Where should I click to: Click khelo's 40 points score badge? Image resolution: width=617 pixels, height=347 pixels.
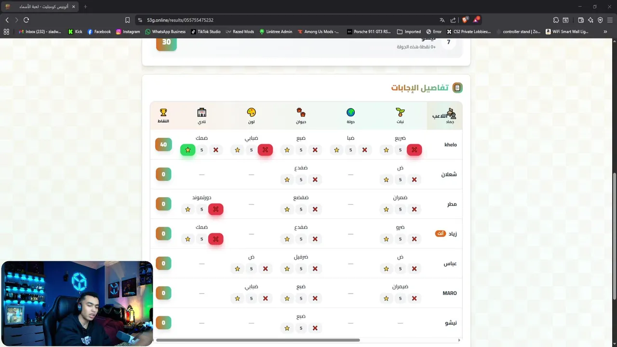(163, 145)
